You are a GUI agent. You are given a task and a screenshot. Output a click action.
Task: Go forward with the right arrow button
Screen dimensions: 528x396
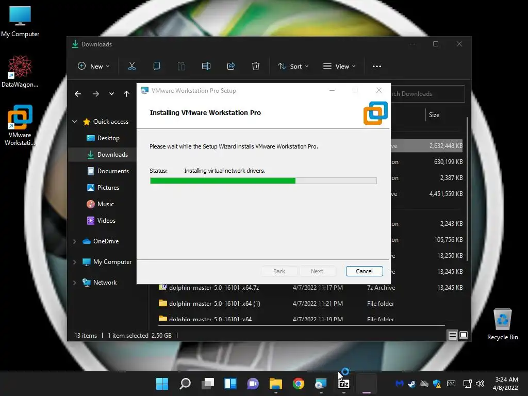click(95, 94)
